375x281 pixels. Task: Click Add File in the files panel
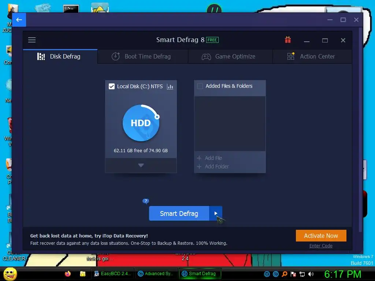coord(209,158)
